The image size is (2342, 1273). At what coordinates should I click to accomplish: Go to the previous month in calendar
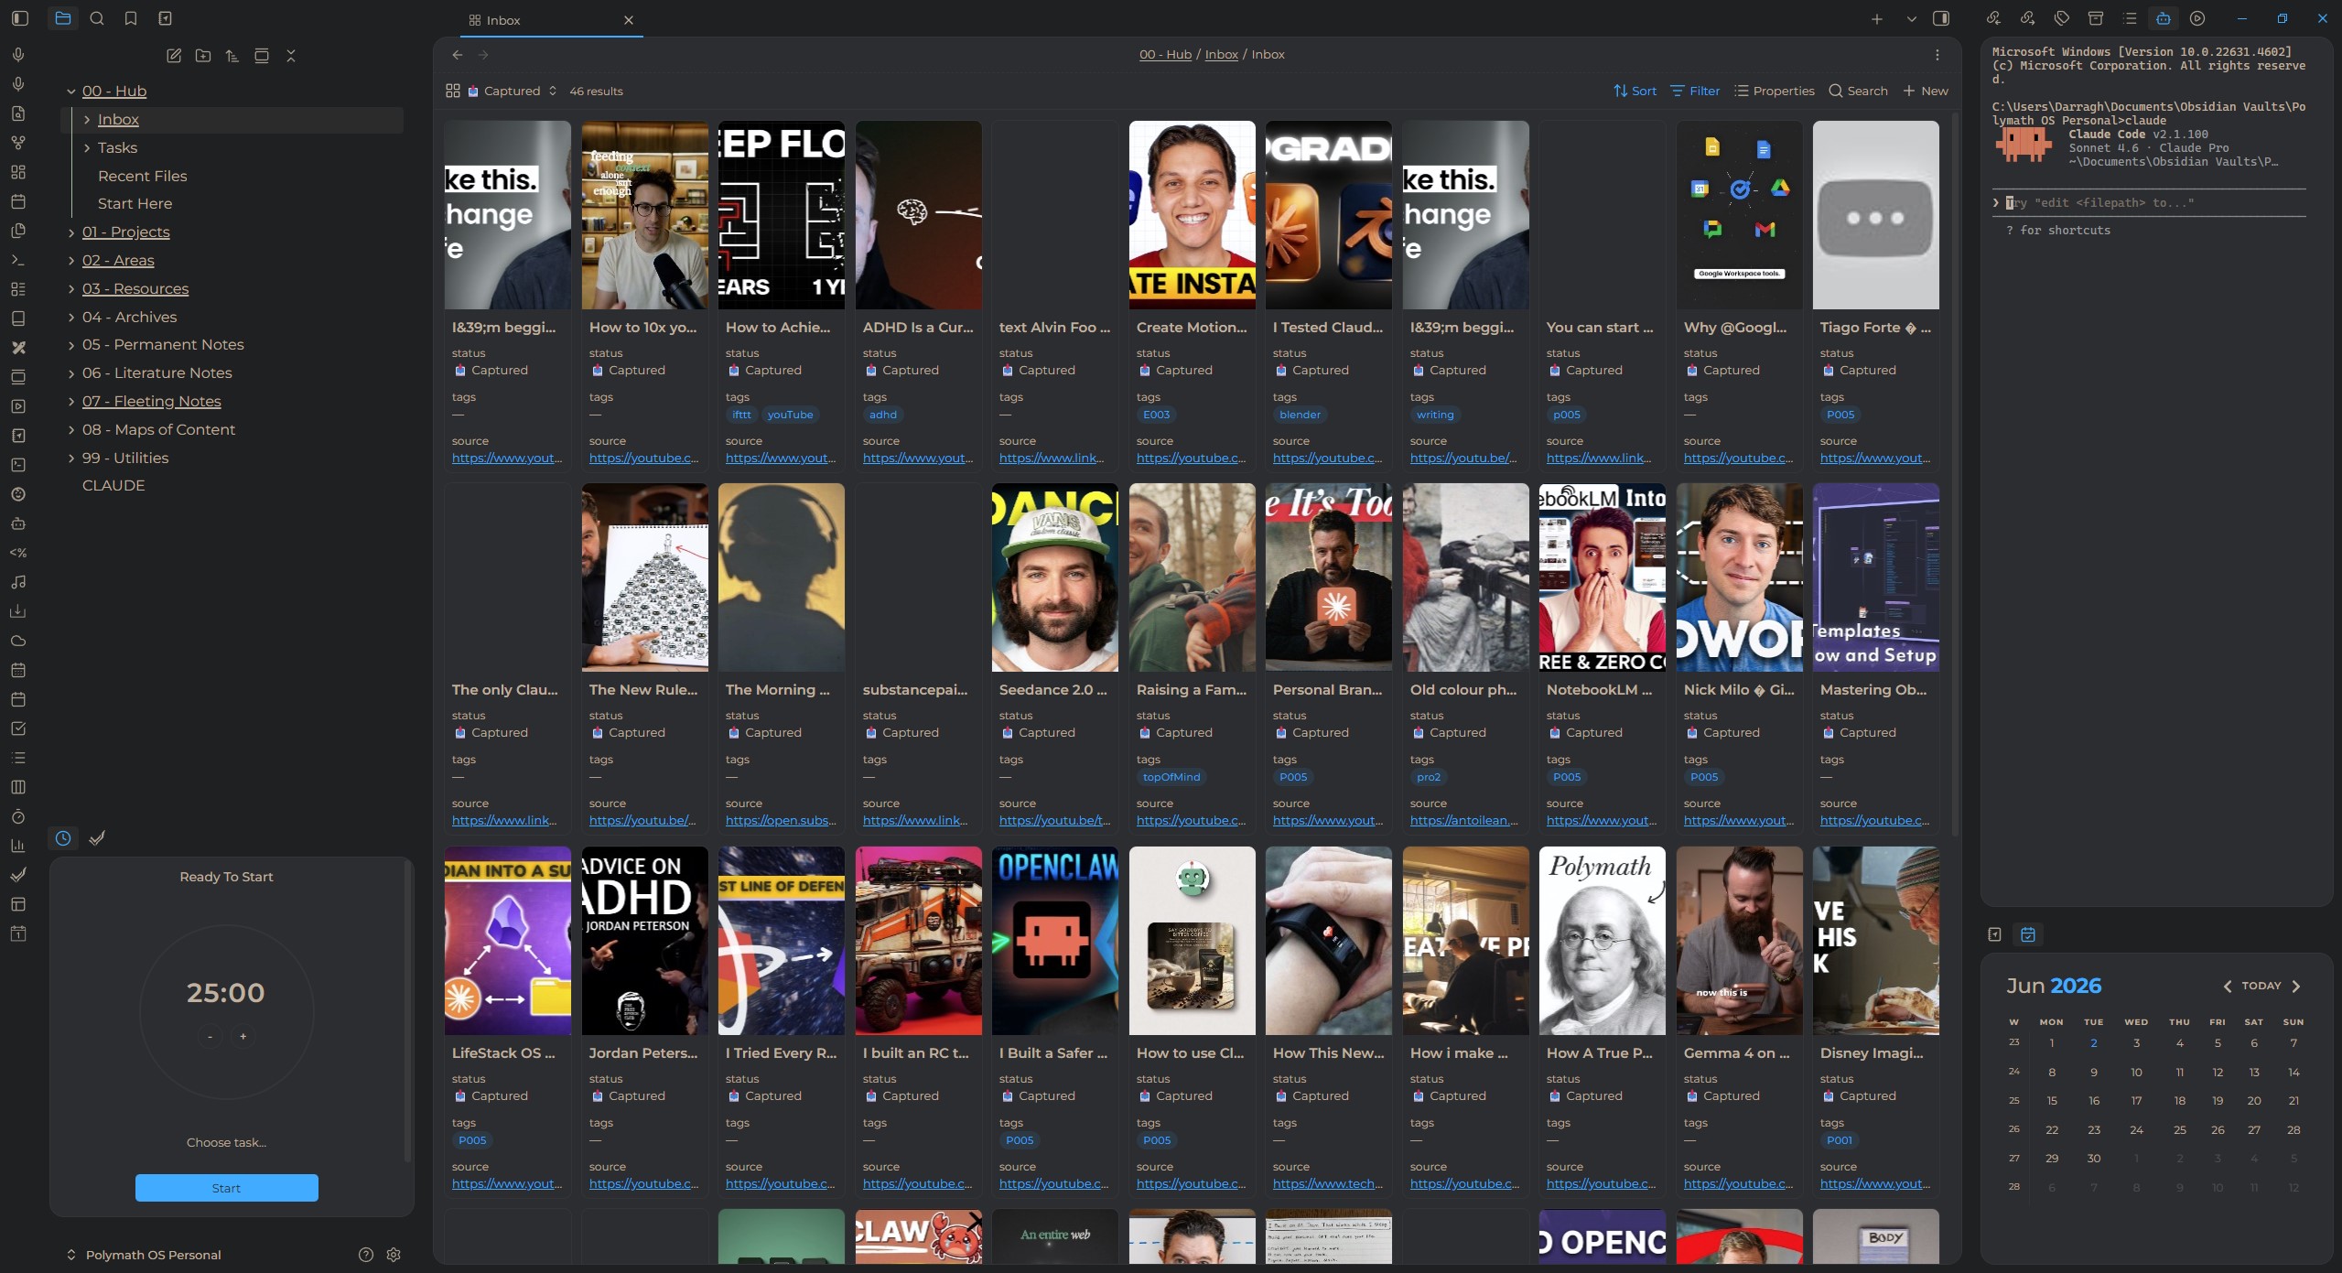coord(2228,986)
